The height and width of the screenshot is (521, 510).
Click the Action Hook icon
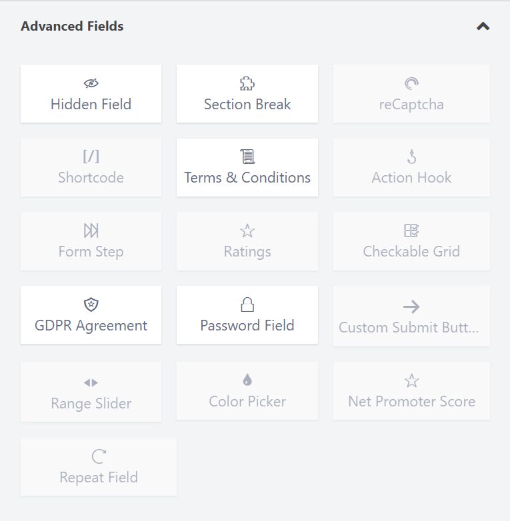click(411, 157)
